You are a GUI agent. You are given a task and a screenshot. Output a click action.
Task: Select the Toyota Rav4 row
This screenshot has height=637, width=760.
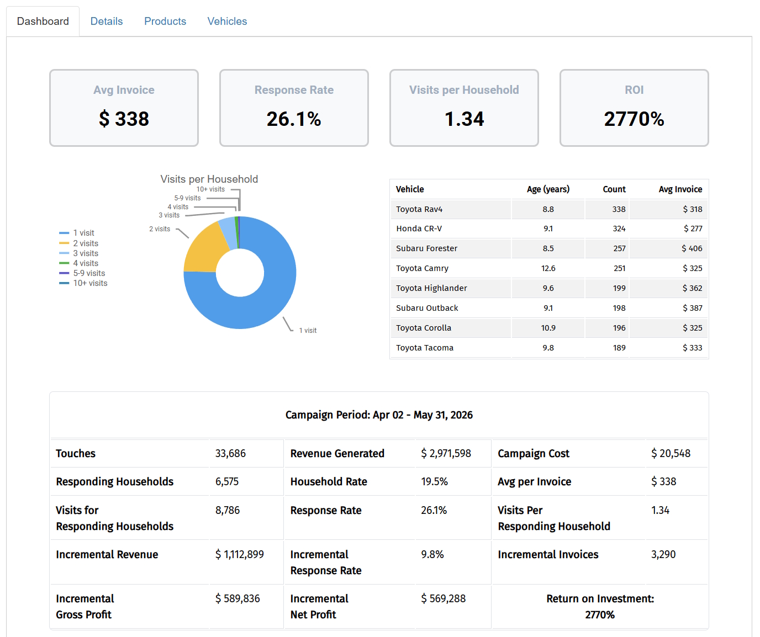coord(549,209)
